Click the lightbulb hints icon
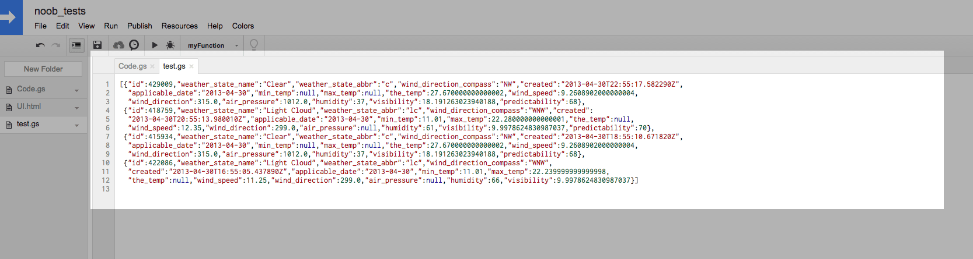 [x=254, y=45]
